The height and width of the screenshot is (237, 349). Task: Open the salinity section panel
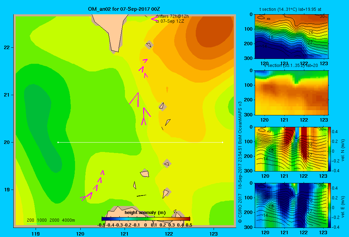(291, 92)
